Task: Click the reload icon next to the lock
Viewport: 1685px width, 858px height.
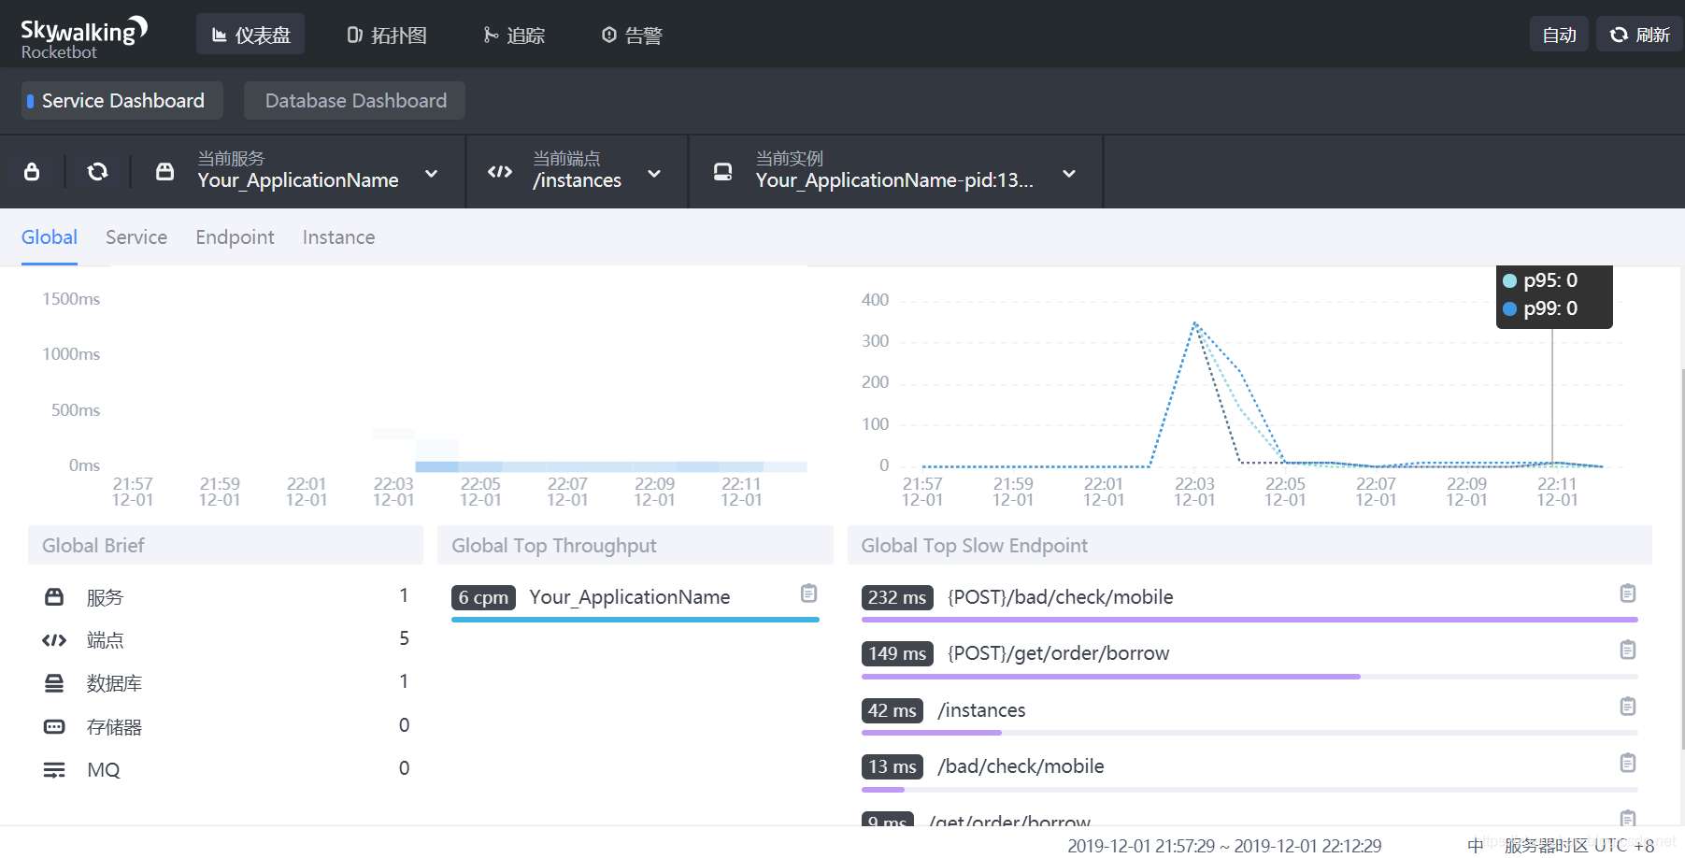Action: coord(97,172)
